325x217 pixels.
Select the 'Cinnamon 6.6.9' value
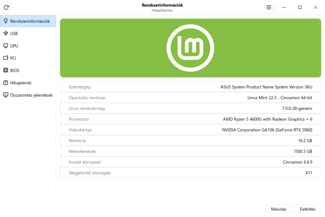pos(298,162)
